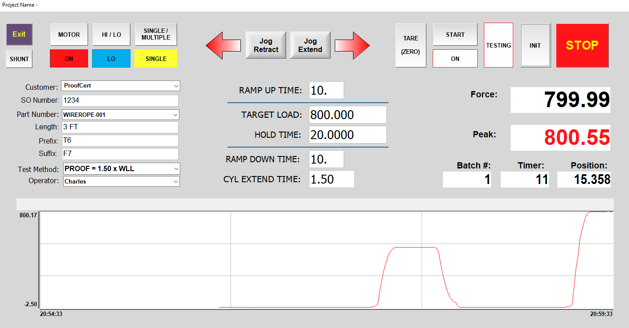
Task: Expand the Part Number dropdown
Action: 174,115
